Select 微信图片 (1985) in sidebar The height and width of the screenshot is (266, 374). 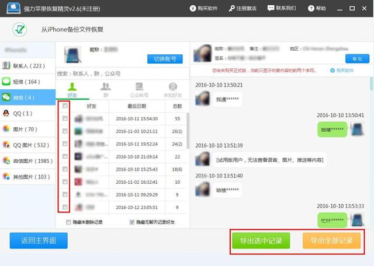[27, 161]
